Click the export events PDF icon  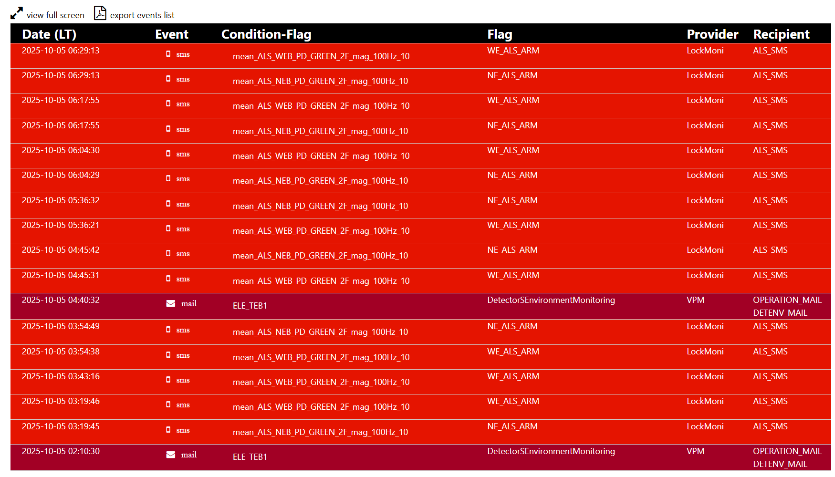click(x=100, y=13)
